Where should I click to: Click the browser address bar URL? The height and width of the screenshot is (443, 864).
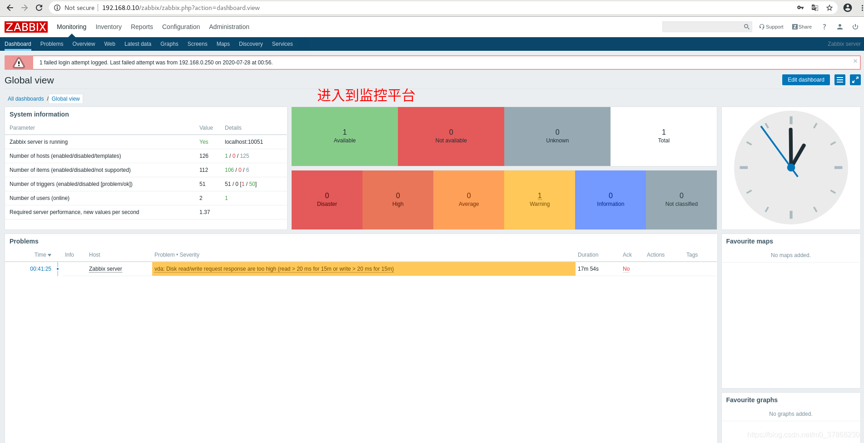click(181, 8)
